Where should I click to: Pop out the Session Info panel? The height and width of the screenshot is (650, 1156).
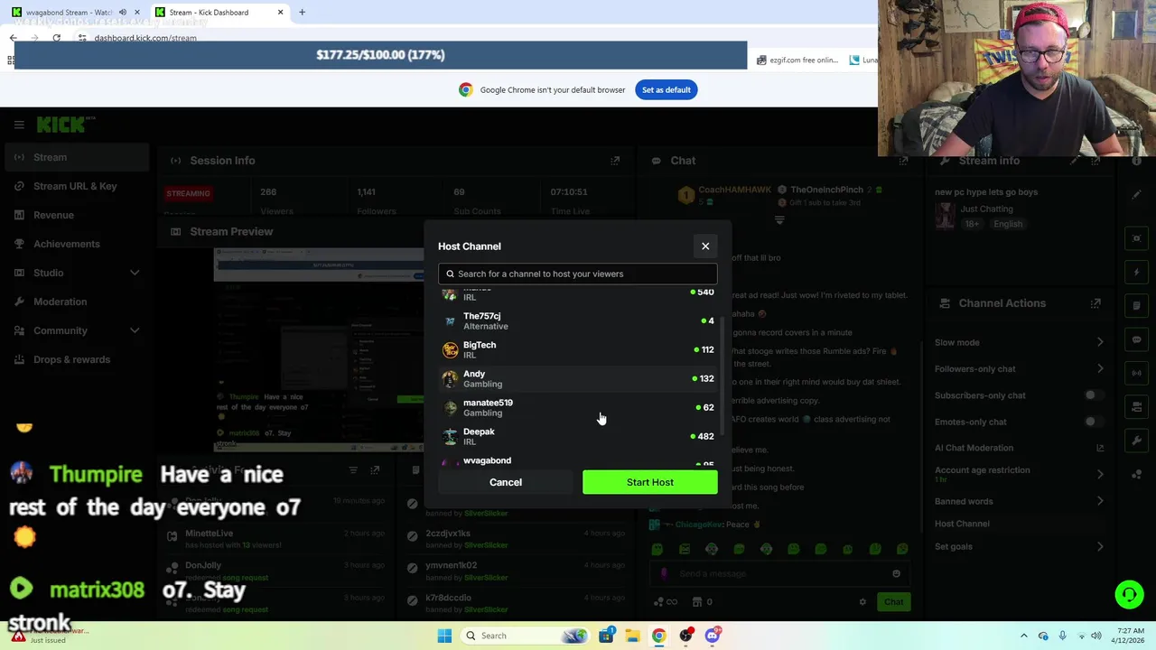pyautogui.click(x=615, y=161)
